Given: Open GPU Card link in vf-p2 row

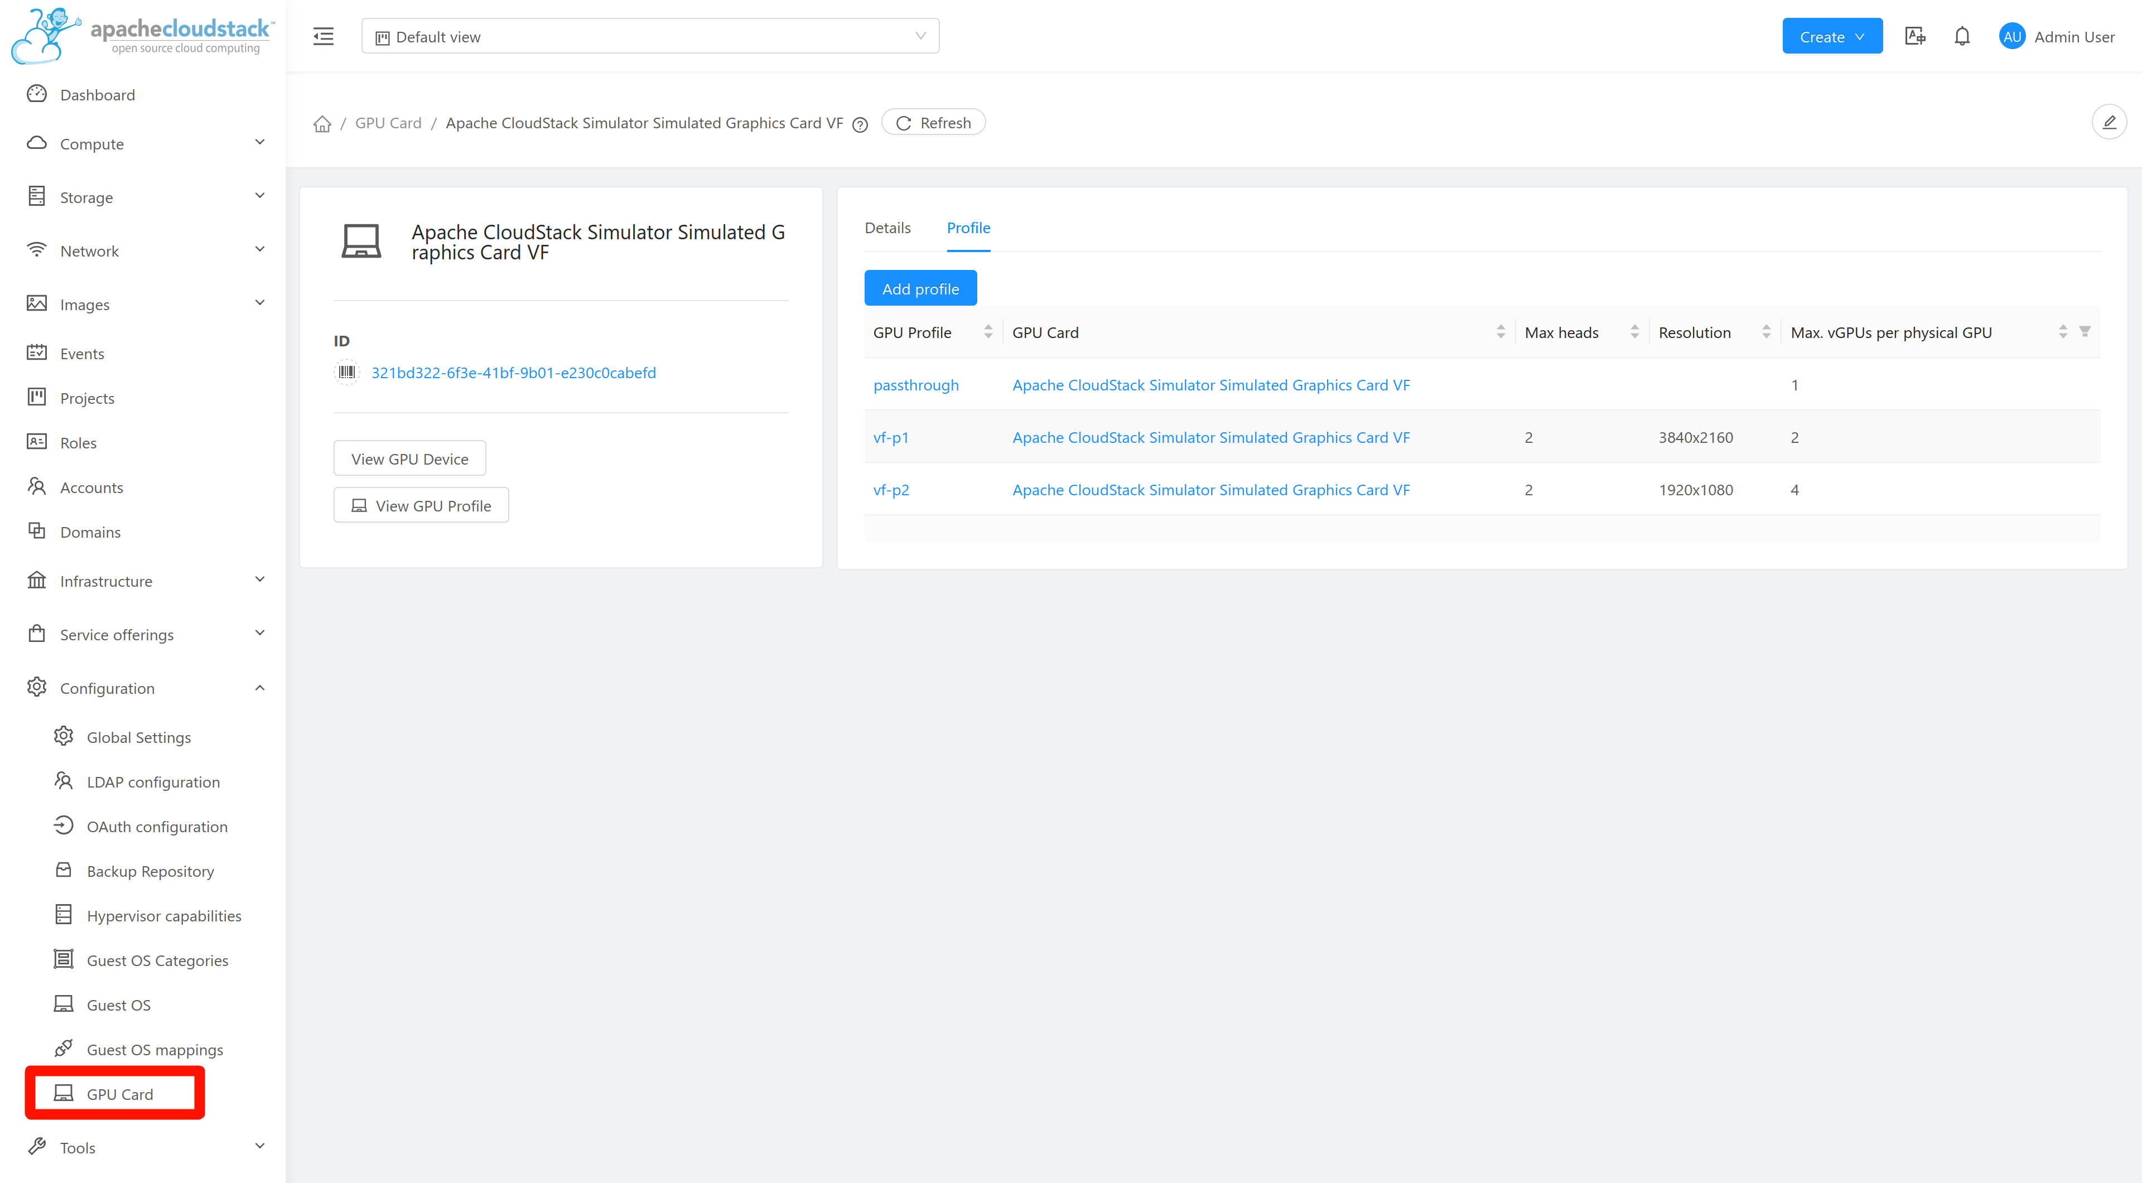Looking at the screenshot, I should 1210,490.
